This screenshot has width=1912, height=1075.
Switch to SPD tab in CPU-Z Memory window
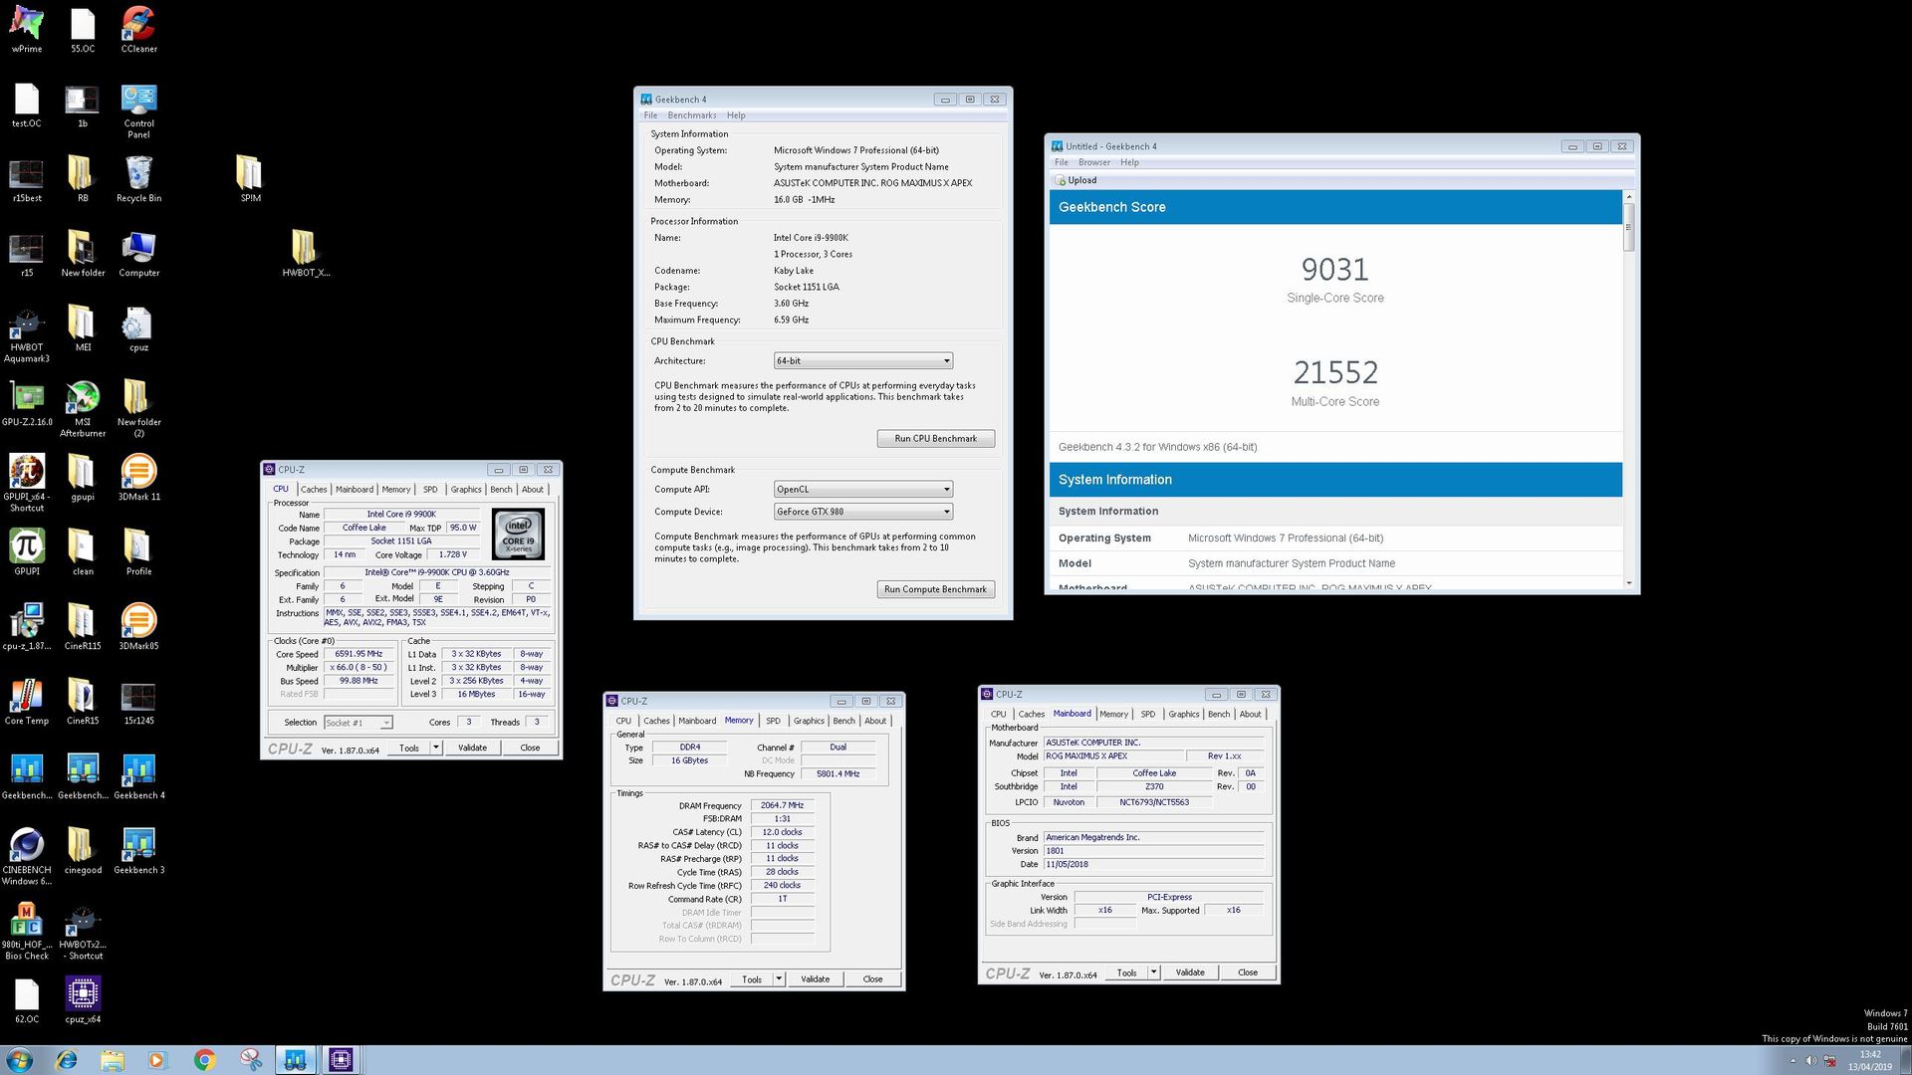[773, 721]
